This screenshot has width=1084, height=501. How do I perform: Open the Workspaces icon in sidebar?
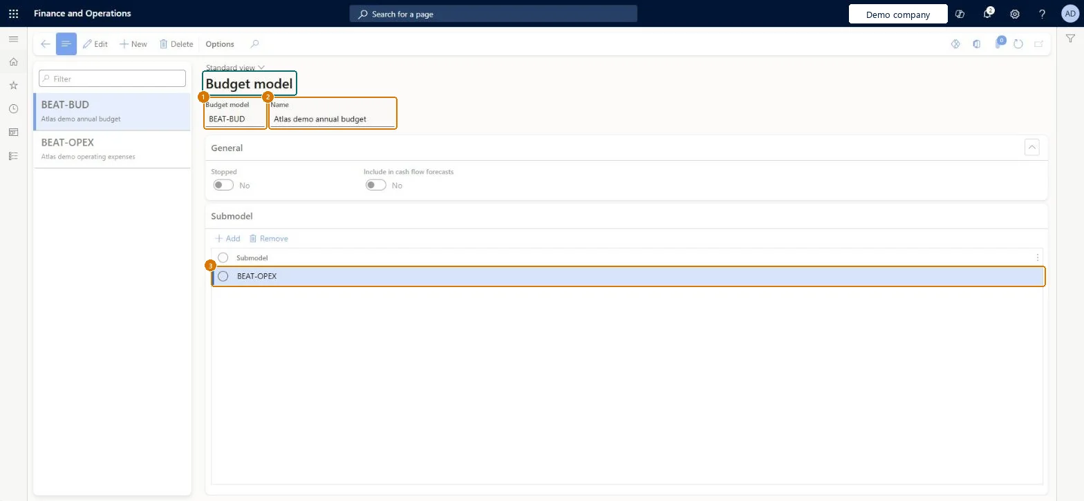(13, 132)
